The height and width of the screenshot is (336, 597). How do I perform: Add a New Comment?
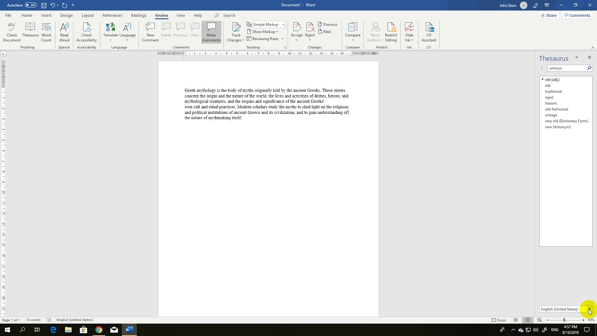click(150, 32)
